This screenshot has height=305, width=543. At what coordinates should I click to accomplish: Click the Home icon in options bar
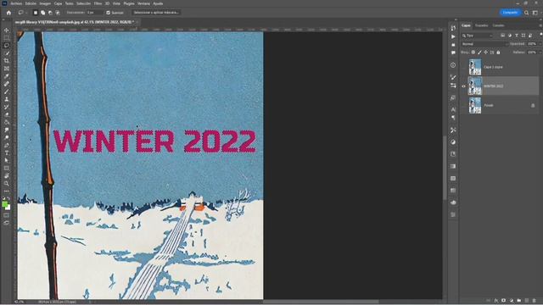8,13
